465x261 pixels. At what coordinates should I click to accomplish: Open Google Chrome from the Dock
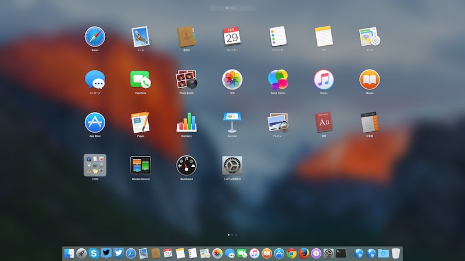tap(292, 253)
